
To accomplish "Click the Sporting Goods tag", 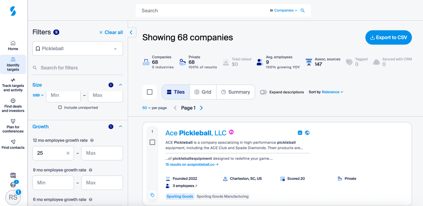I will pos(180,196).
